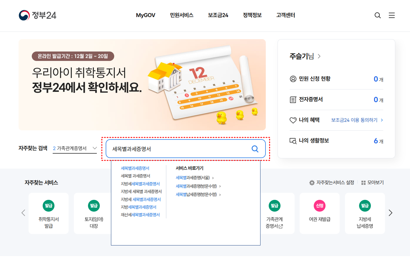Open the 전자증명서 label

[311, 99]
